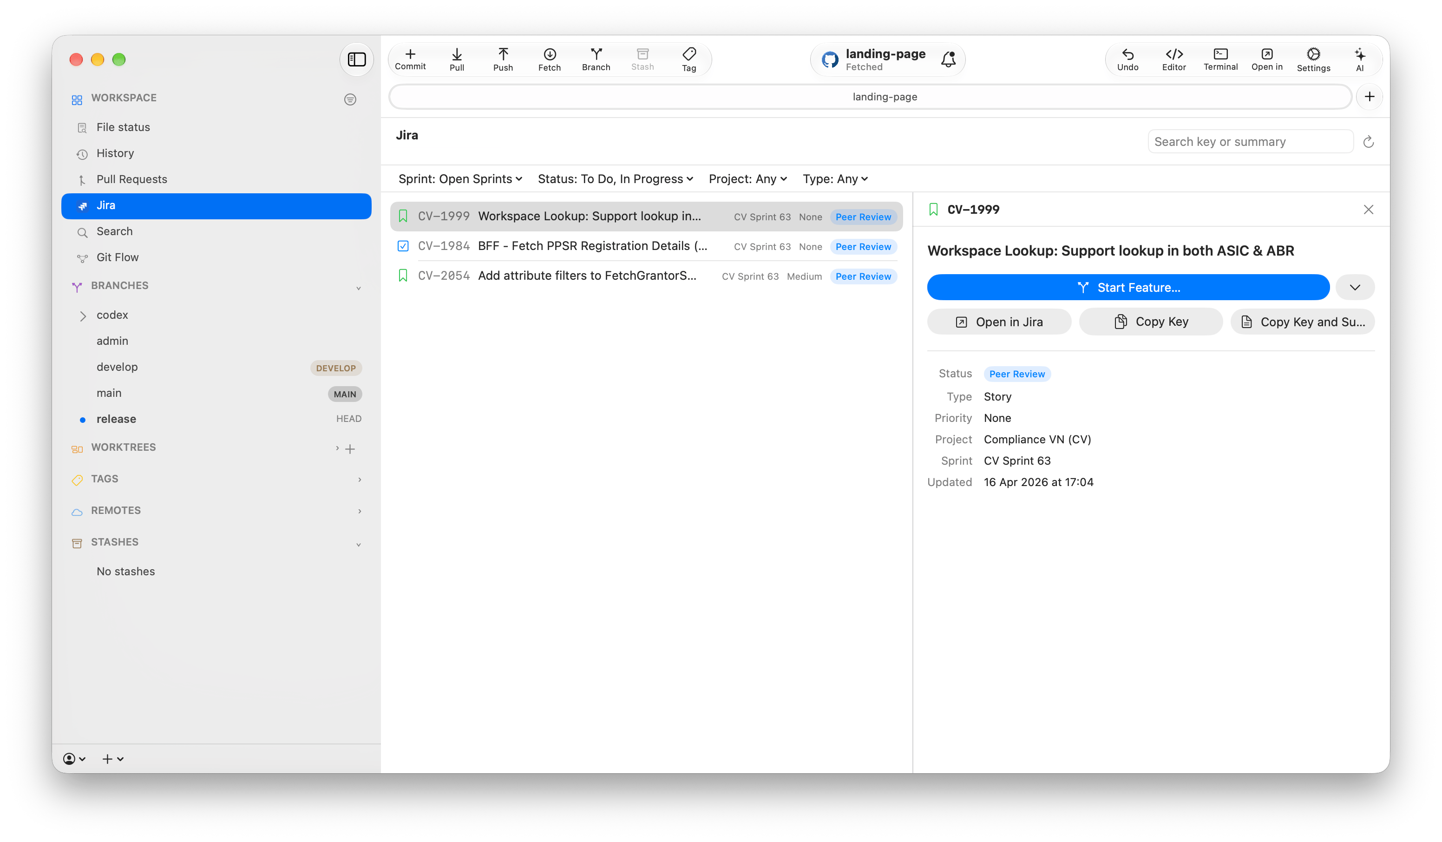The width and height of the screenshot is (1442, 842).
Task: Fetch from remote using Fetch icon
Action: pos(549,59)
